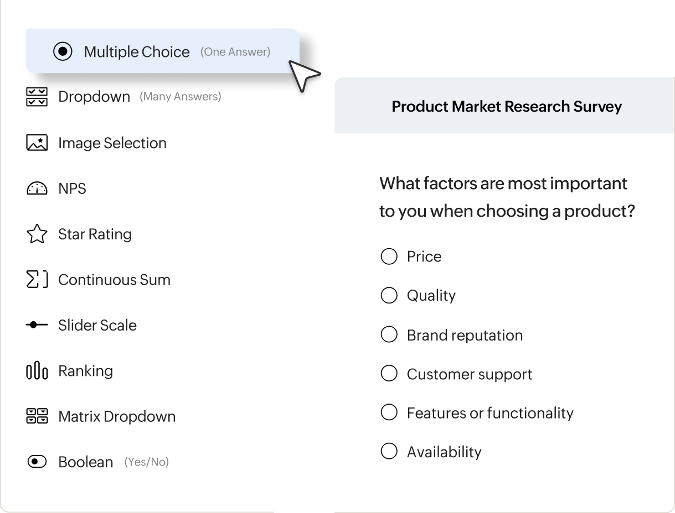Viewport: 675px width, 513px height.
Task: Select the Continuous Sum sigma icon
Action: click(x=37, y=279)
